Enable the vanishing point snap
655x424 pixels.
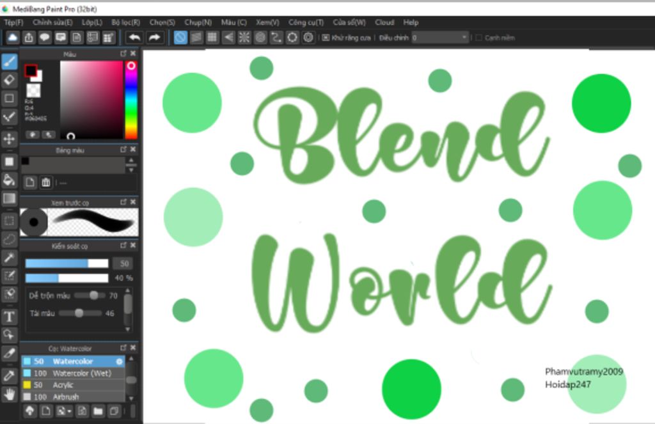228,38
